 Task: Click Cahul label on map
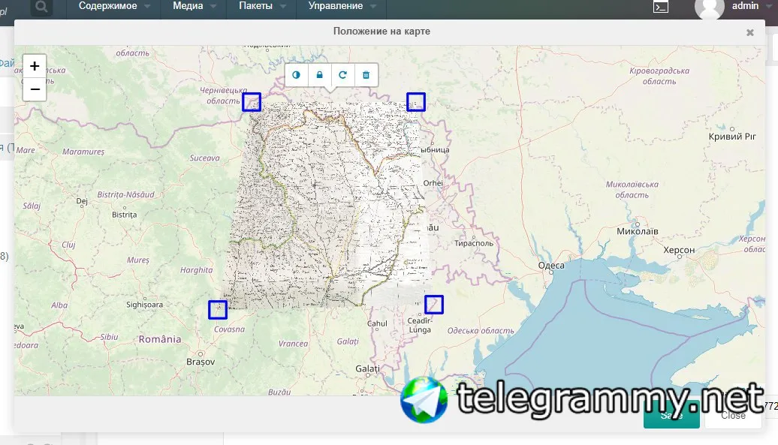[x=377, y=323]
